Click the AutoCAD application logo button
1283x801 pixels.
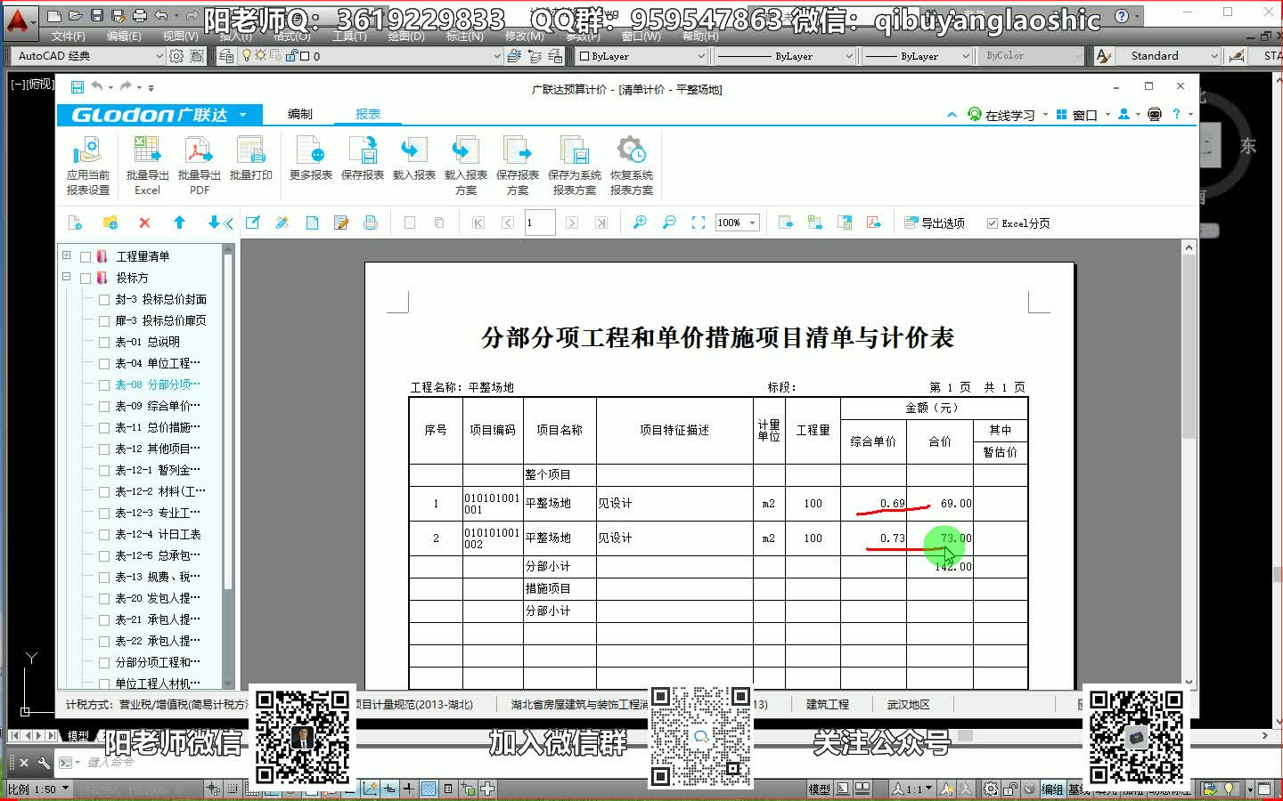[19, 21]
